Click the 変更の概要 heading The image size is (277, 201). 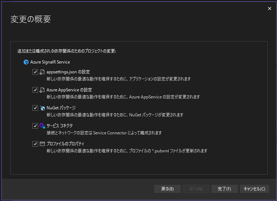point(31,19)
